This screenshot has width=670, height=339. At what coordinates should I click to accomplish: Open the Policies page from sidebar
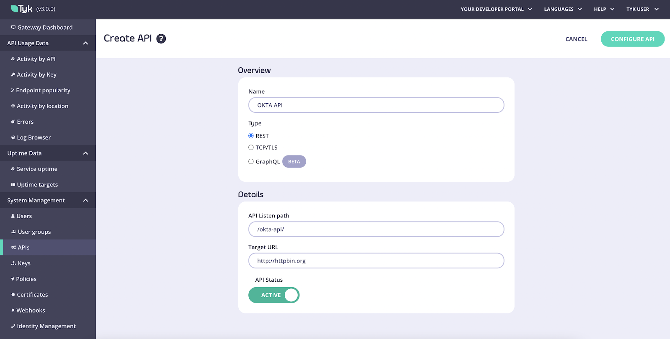tap(26, 279)
